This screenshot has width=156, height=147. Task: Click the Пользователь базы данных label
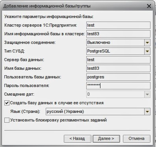pyautogui.click(x=33, y=77)
